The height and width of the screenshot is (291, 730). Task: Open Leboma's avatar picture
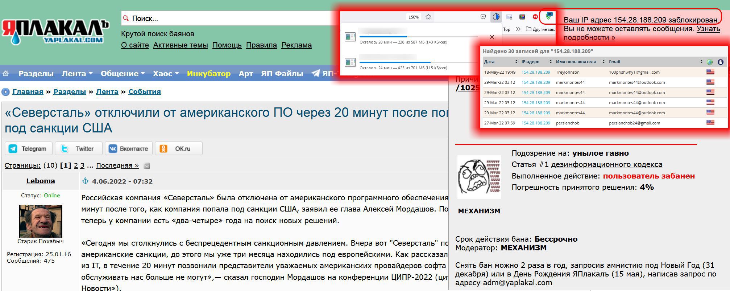pyautogui.click(x=41, y=221)
